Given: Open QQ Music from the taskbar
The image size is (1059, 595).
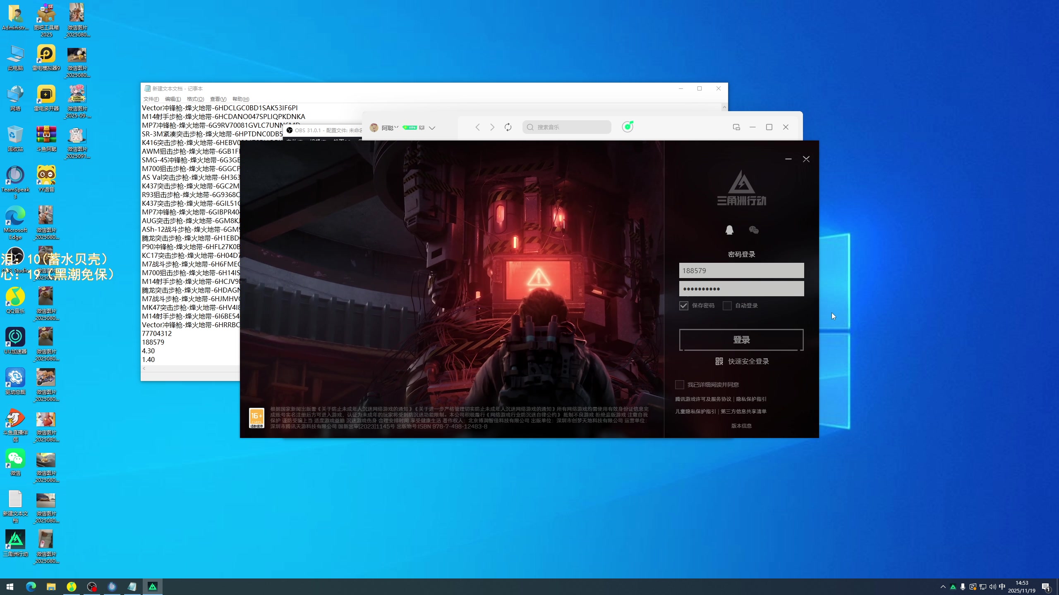Looking at the screenshot, I should 72,587.
